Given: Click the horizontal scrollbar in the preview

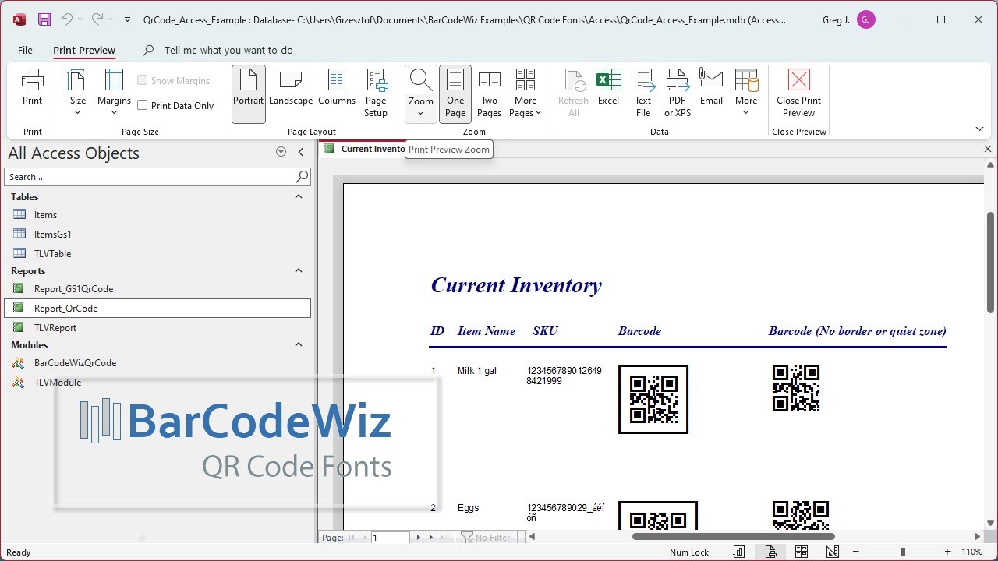Looking at the screenshot, I should [733, 536].
